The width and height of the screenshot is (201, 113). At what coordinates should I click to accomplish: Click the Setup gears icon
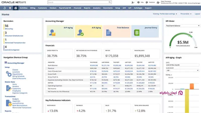coord(9,74)
